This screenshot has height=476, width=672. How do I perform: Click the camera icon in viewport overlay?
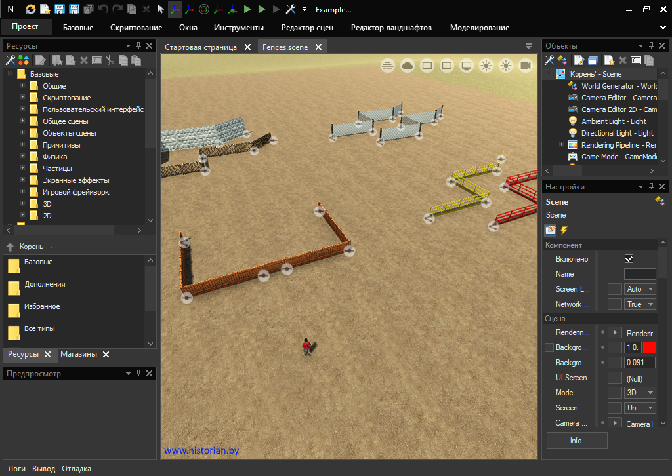click(525, 66)
